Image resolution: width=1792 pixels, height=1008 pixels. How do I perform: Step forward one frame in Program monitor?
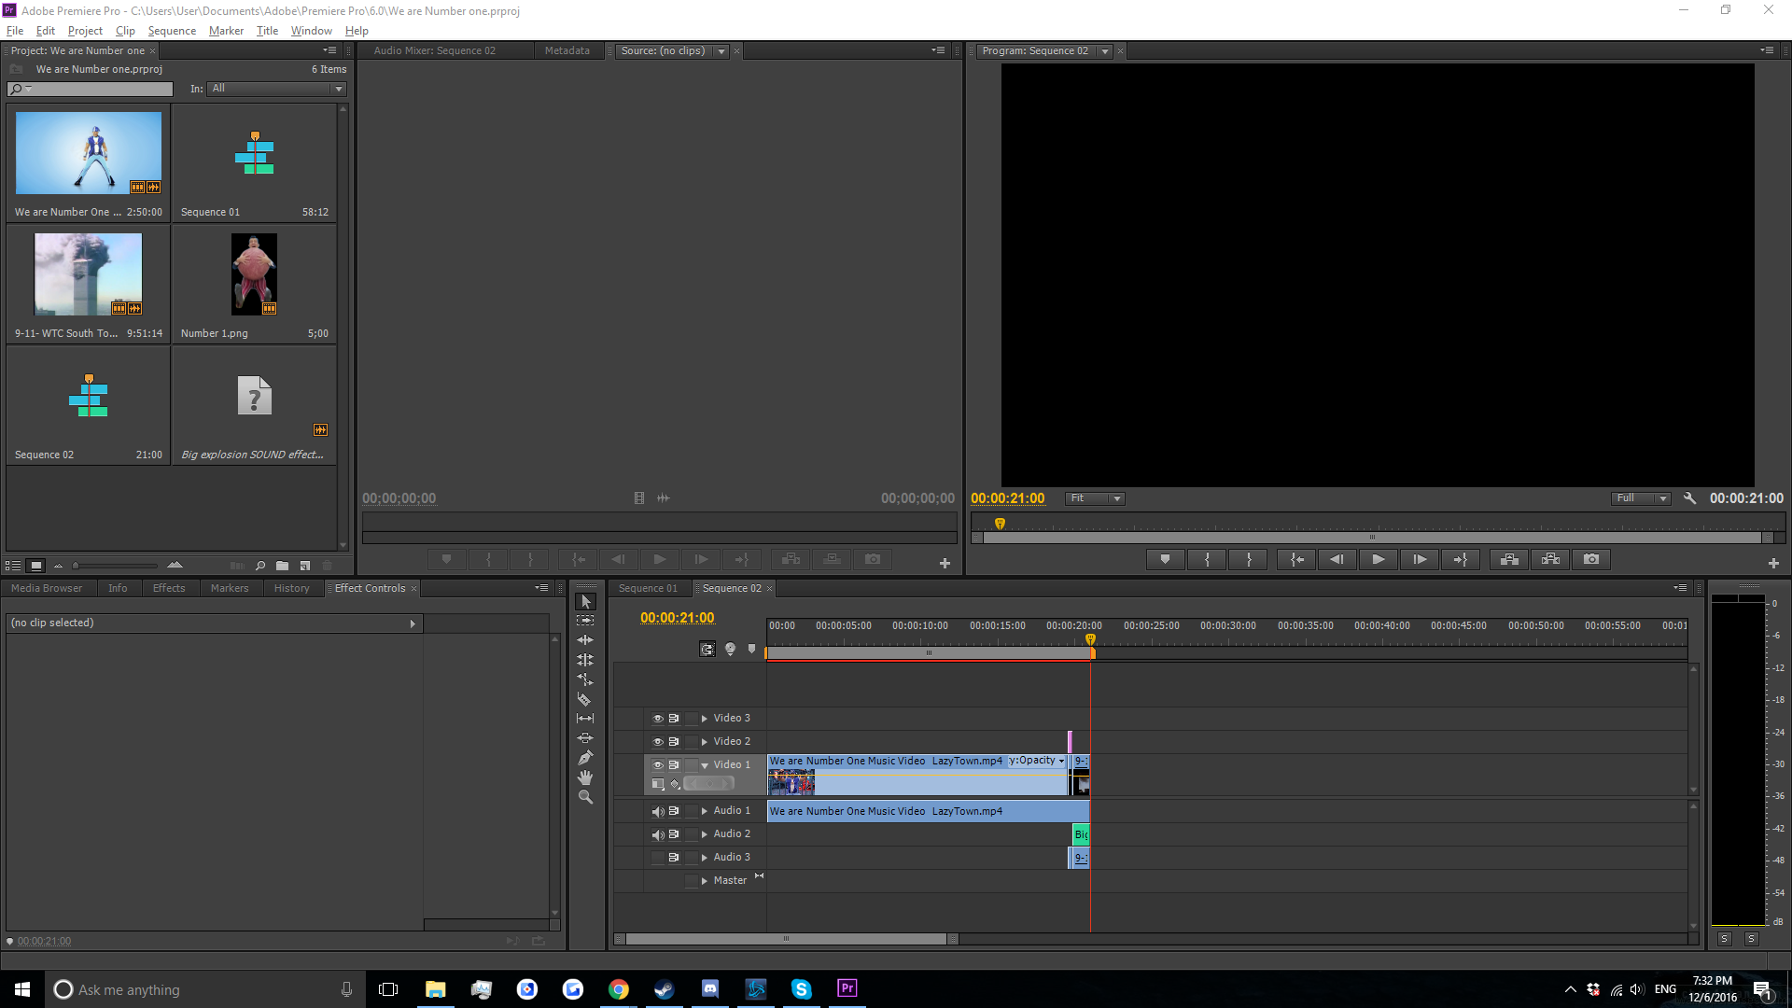click(1420, 559)
